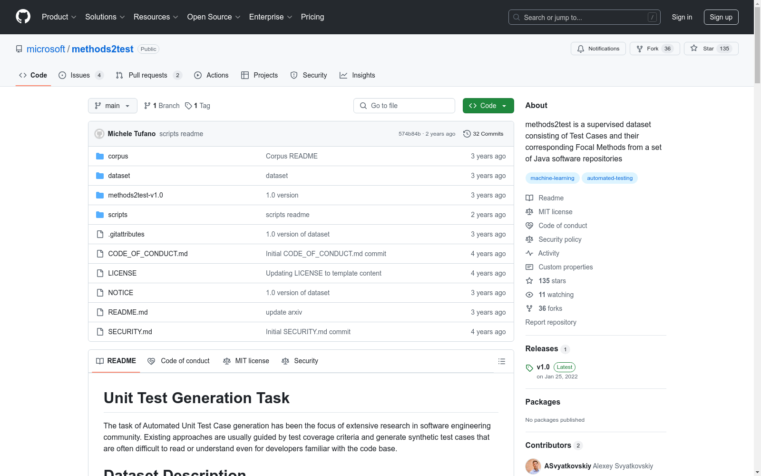
Task: Star the repository
Action: point(711,49)
